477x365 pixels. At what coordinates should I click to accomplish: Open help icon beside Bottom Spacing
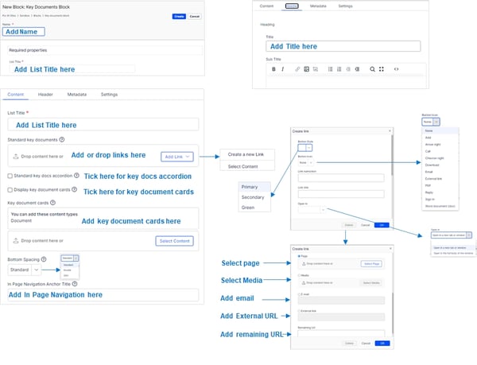tap(44, 259)
